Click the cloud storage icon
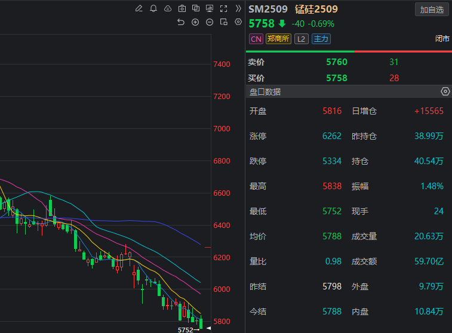Viewport: 452px width, 333px height. 167,8
